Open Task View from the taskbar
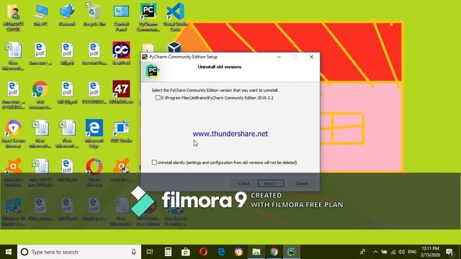The width and height of the screenshot is (461, 259). 150,252
